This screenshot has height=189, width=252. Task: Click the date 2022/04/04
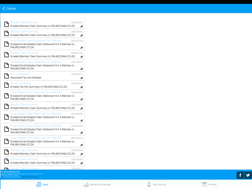(77, 159)
